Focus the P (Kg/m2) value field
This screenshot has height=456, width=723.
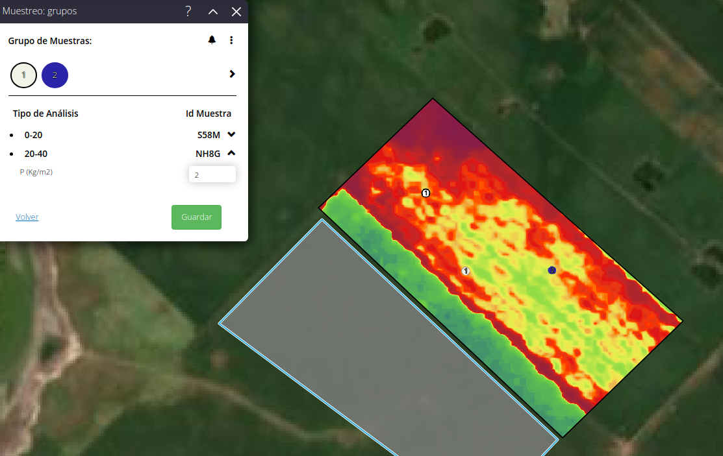tap(212, 174)
